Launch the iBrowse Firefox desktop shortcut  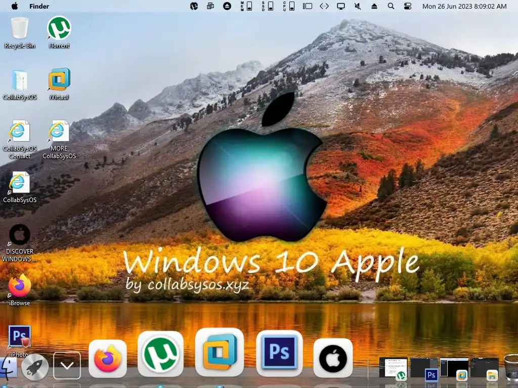(x=20, y=290)
